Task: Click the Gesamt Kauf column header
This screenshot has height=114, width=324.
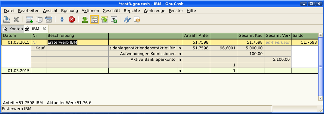Action: (x=251, y=36)
